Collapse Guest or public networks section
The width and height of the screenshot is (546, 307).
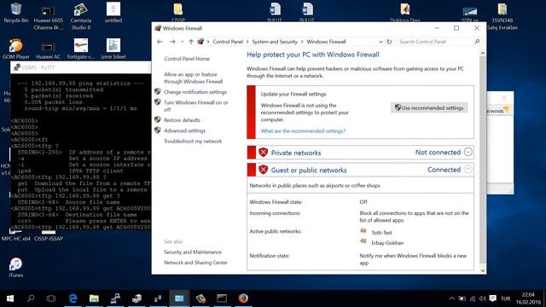click(x=468, y=169)
